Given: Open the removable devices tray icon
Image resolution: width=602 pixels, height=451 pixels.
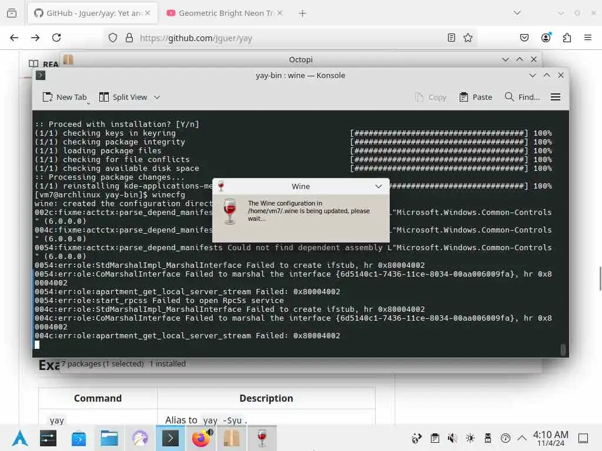Looking at the screenshot, I should [487, 438].
